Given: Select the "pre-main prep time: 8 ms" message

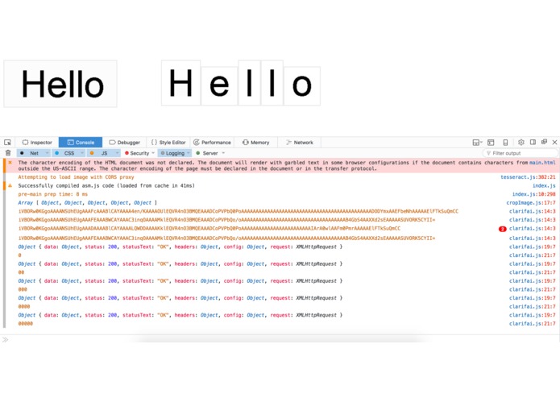Looking at the screenshot, I should [x=53, y=194].
